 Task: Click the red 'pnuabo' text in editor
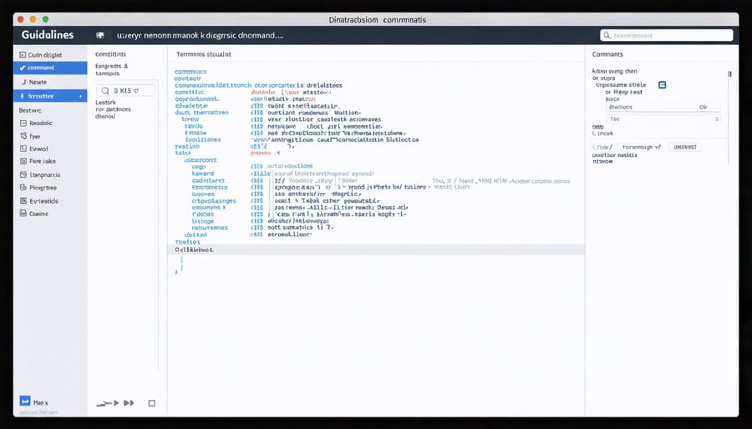(261, 154)
